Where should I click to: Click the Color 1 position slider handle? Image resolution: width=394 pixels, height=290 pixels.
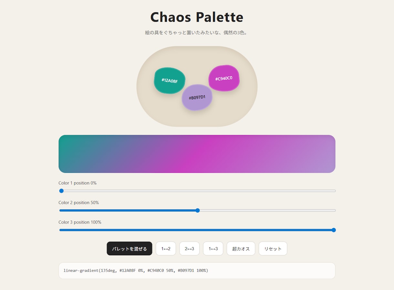61,191
